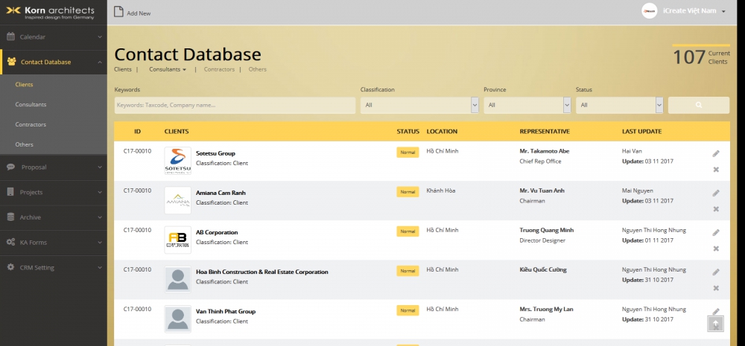Click the Korn architects logo
Image resolution: width=745 pixels, height=346 pixels.
coord(50,13)
